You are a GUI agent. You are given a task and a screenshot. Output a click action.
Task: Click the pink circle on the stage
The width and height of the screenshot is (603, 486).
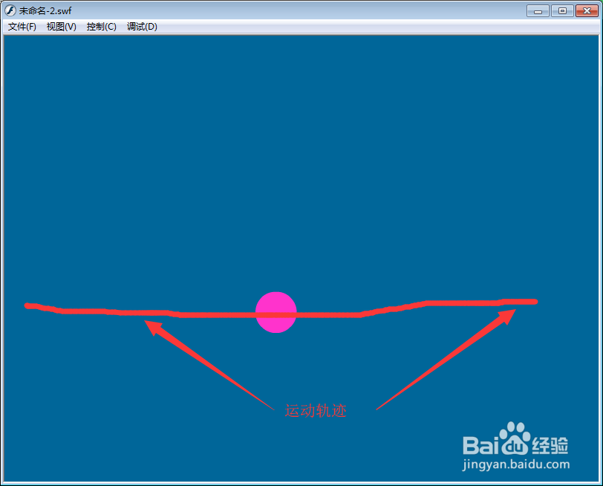tap(276, 312)
